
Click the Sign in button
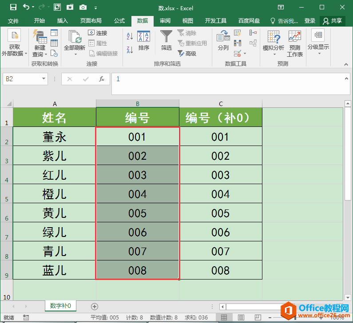pyautogui.click(x=309, y=21)
